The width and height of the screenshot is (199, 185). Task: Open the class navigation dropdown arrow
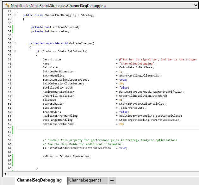click(196, 5)
